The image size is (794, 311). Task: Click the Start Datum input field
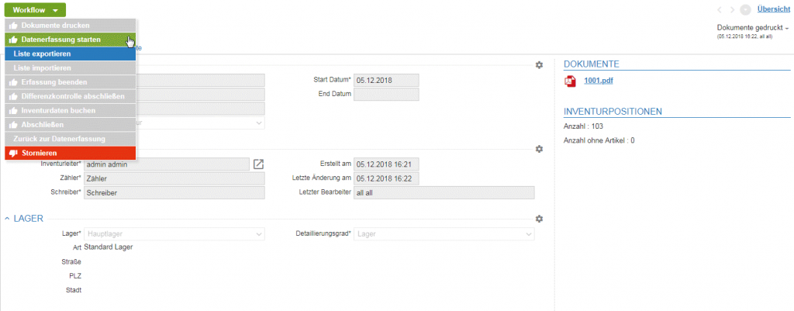click(x=386, y=80)
